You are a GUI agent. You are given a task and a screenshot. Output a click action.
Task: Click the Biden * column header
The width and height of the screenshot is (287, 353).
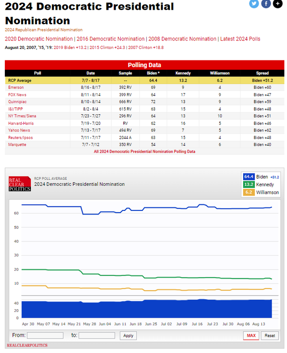point(153,73)
